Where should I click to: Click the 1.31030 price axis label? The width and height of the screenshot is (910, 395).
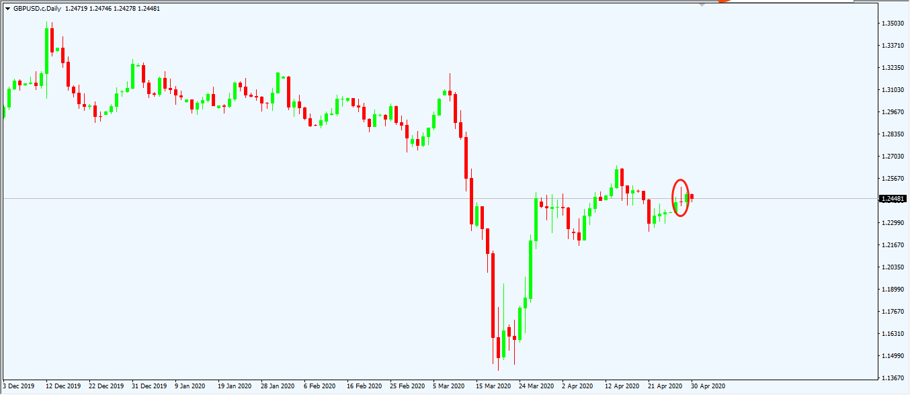(x=893, y=90)
